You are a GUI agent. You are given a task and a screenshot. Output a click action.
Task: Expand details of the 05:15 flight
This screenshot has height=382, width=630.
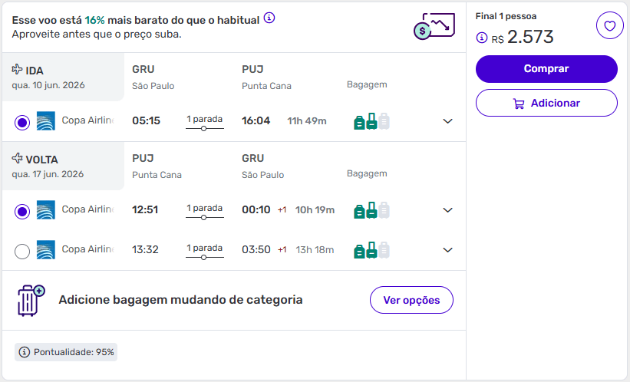[x=448, y=121]
